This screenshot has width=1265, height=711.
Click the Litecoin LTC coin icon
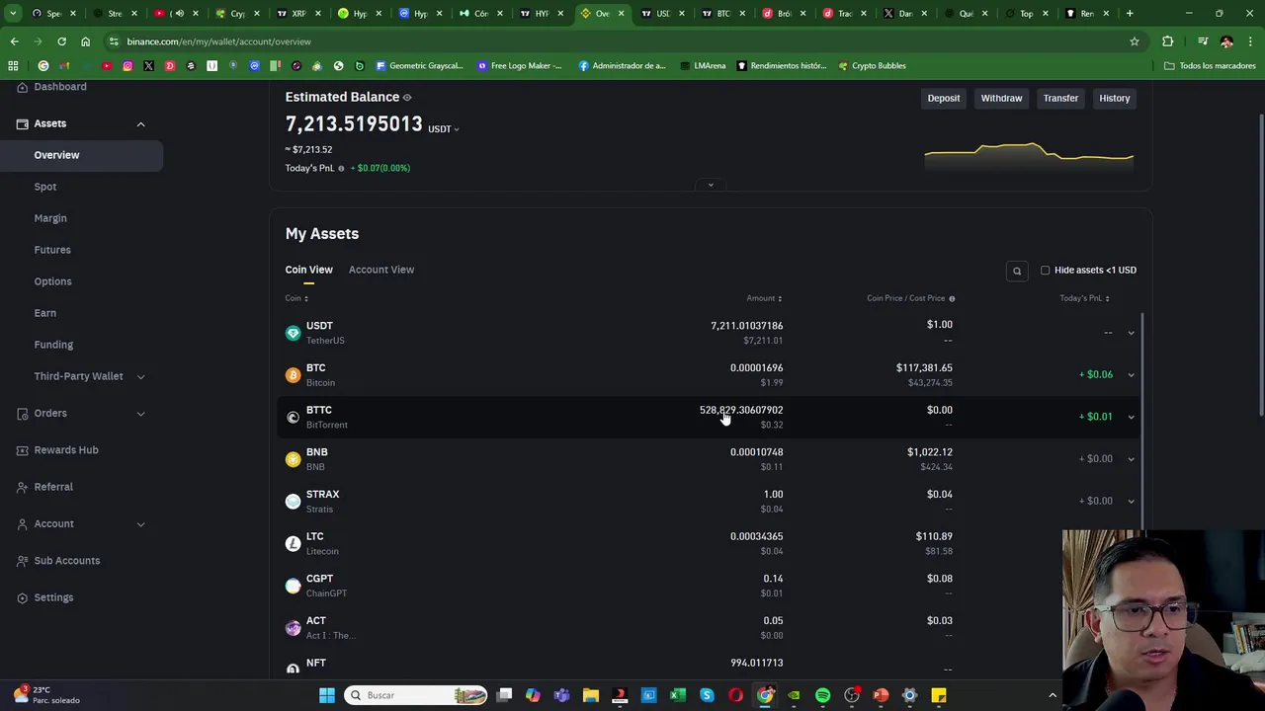click(293, 544)
